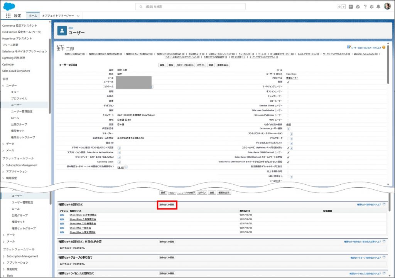Click 割り当ての編集 in the 権限セットの割り当て section
This screenshot has width=395, height=278.
[x=167, y=204]
